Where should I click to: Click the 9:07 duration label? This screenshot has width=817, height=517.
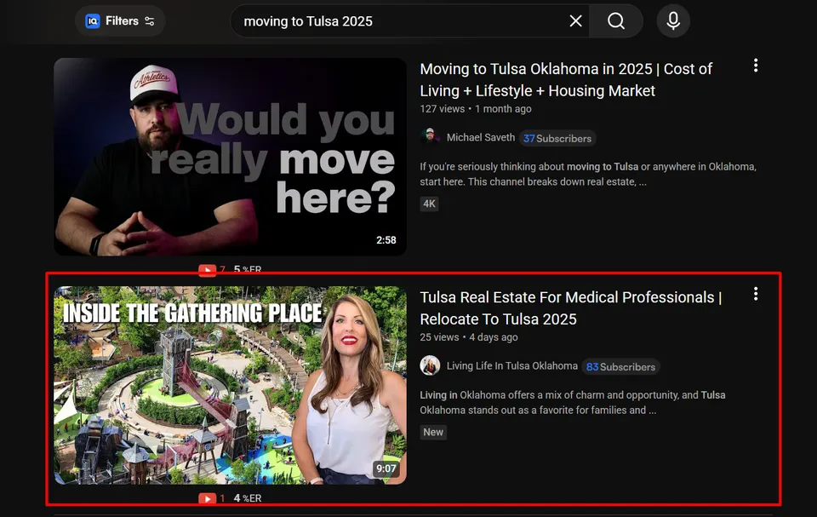[x=386, y=468]
